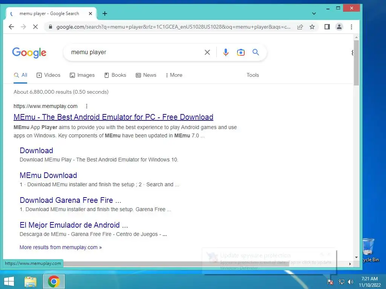Click the address bar URL
386x289 pixels.
(x=173, y=27)
